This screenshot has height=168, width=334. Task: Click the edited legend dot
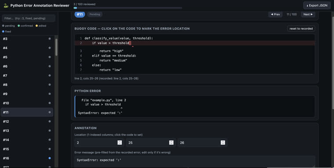(36, 26)
